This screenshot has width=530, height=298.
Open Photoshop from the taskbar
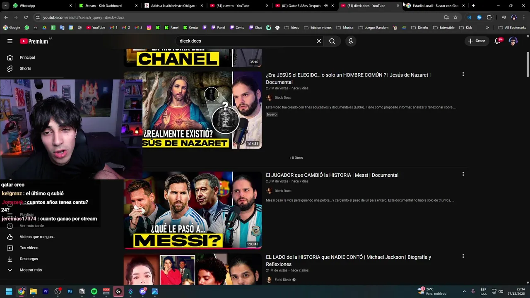pos(70,291)
